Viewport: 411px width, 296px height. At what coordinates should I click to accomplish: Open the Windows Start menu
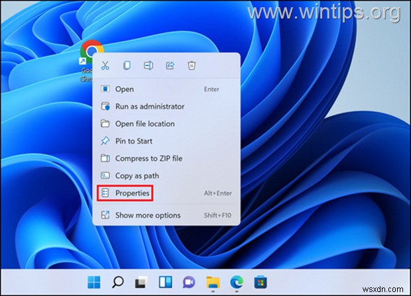[x=93, y=282]
